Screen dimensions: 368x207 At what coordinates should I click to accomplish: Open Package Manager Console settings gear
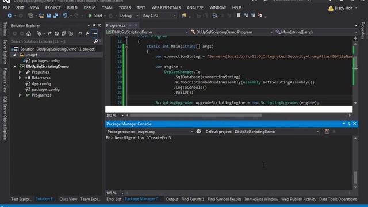click(198, 132)
